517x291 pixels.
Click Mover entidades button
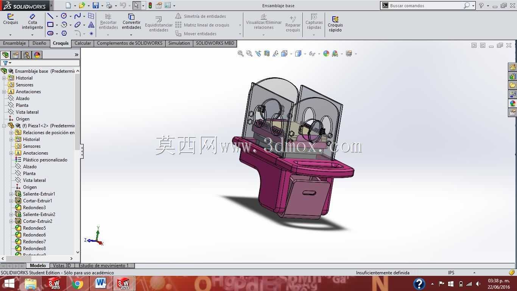tap(196, 34)
